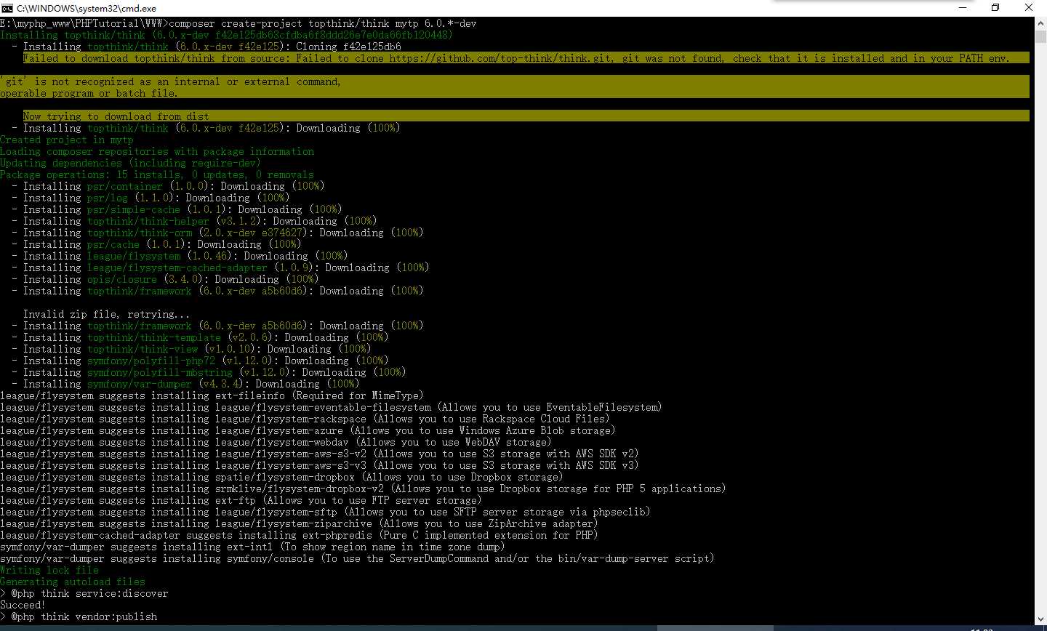
Task: Click the 'Generating autoload files' line
Action: point(73,582)
